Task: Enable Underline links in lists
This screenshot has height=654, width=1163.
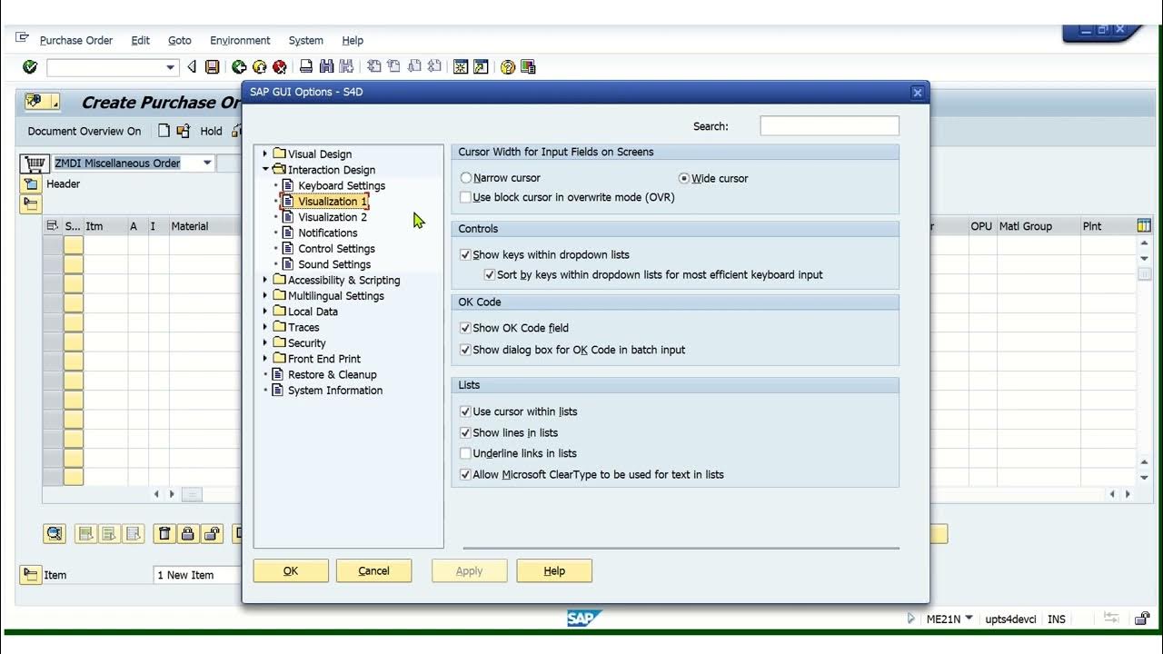Action: click(466, 453)
